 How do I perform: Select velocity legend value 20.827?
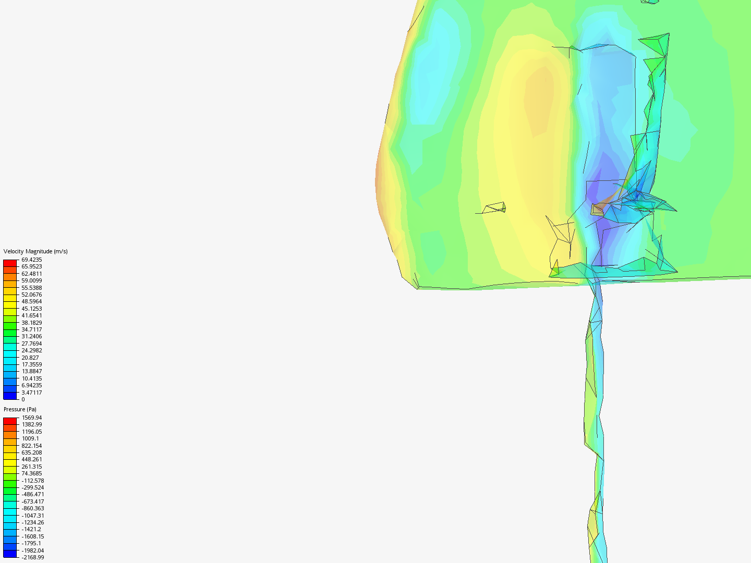30,358
